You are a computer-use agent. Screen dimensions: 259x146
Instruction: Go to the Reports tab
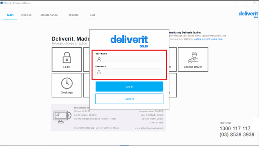pyautogui.click(x=73, y=15)
